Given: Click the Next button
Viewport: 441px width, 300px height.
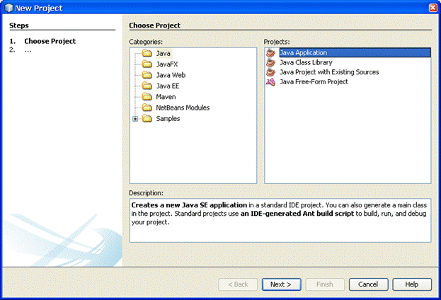Looking at the screenshot, I should [x=282, y=284].
